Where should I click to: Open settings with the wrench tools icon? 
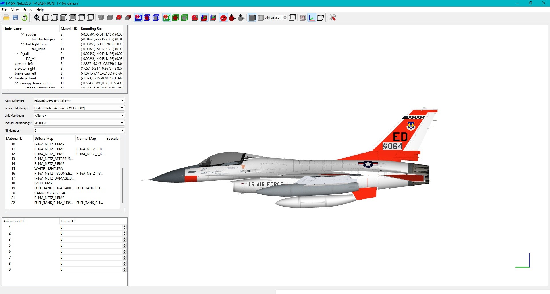click(x=333, y=18)
